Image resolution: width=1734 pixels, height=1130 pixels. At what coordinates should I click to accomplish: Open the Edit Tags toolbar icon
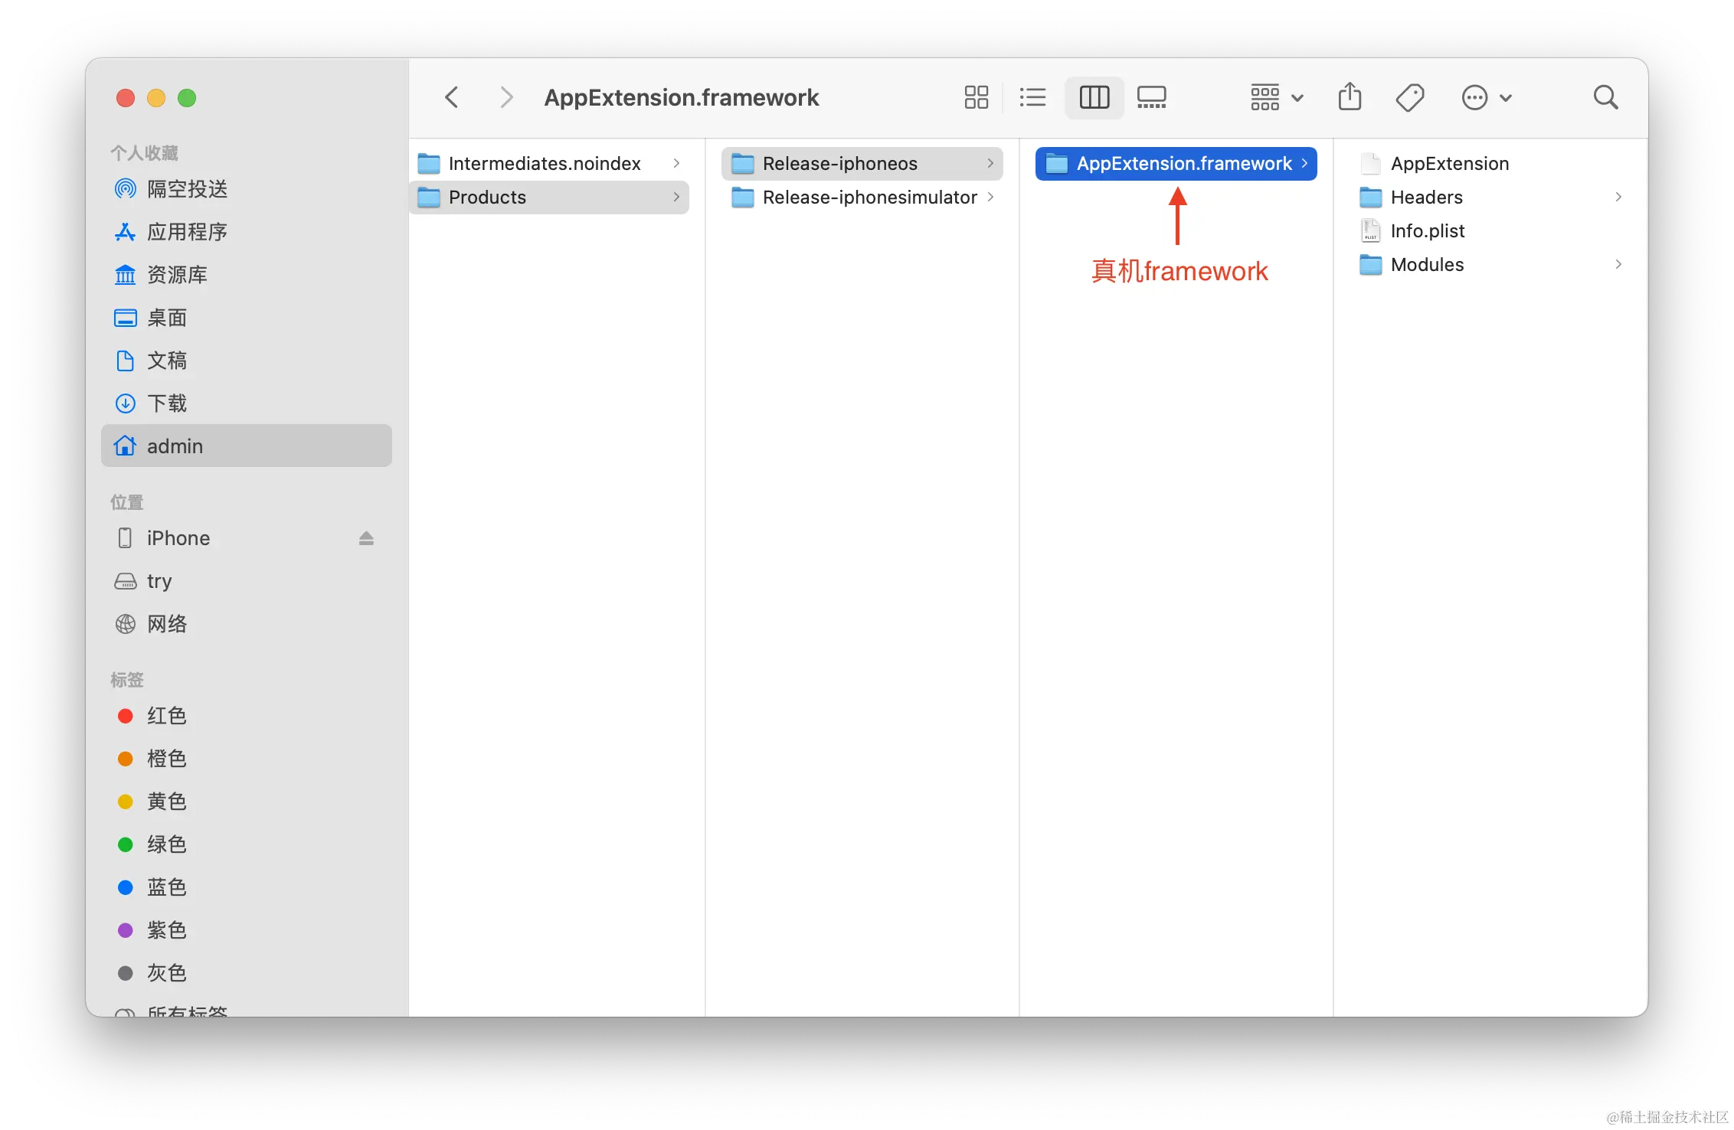[1409, 97]
